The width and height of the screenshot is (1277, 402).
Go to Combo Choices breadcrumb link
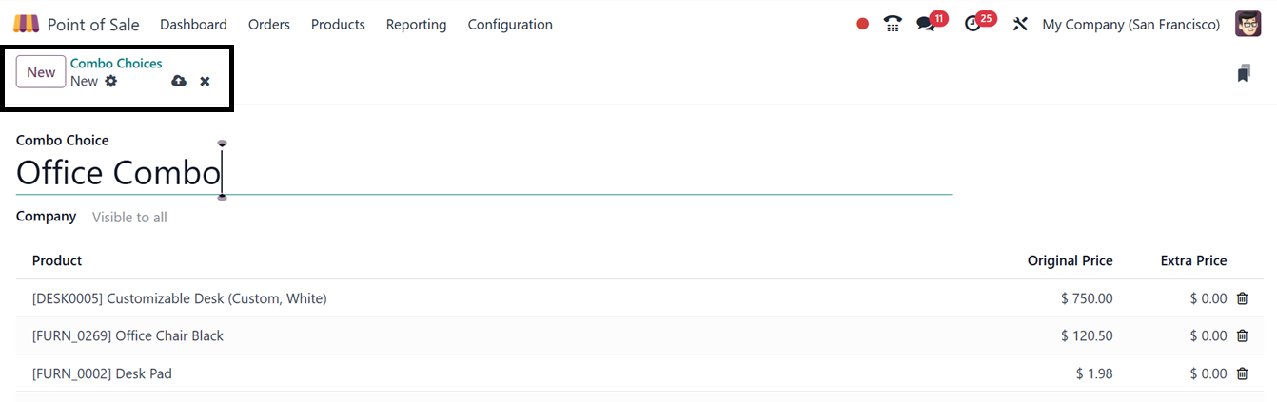(x=116, y=64)
